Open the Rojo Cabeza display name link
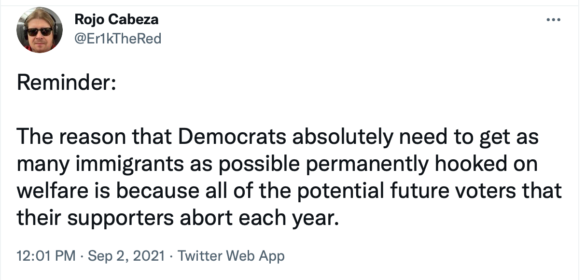586x280 pixels. (116, 20)
